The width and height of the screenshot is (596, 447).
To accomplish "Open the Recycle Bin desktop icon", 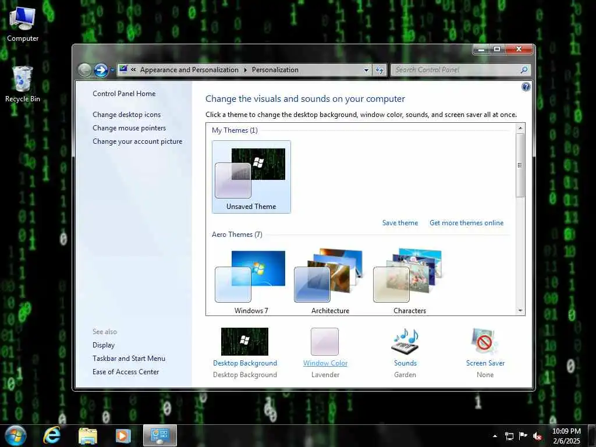I will click(x=23, y=84).
